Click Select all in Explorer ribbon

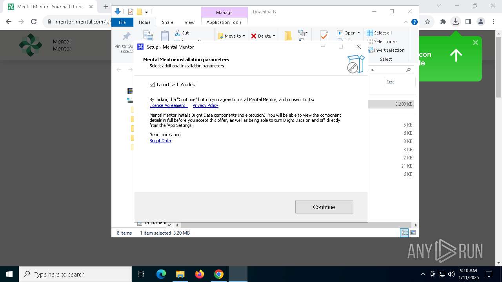(379, 33)
